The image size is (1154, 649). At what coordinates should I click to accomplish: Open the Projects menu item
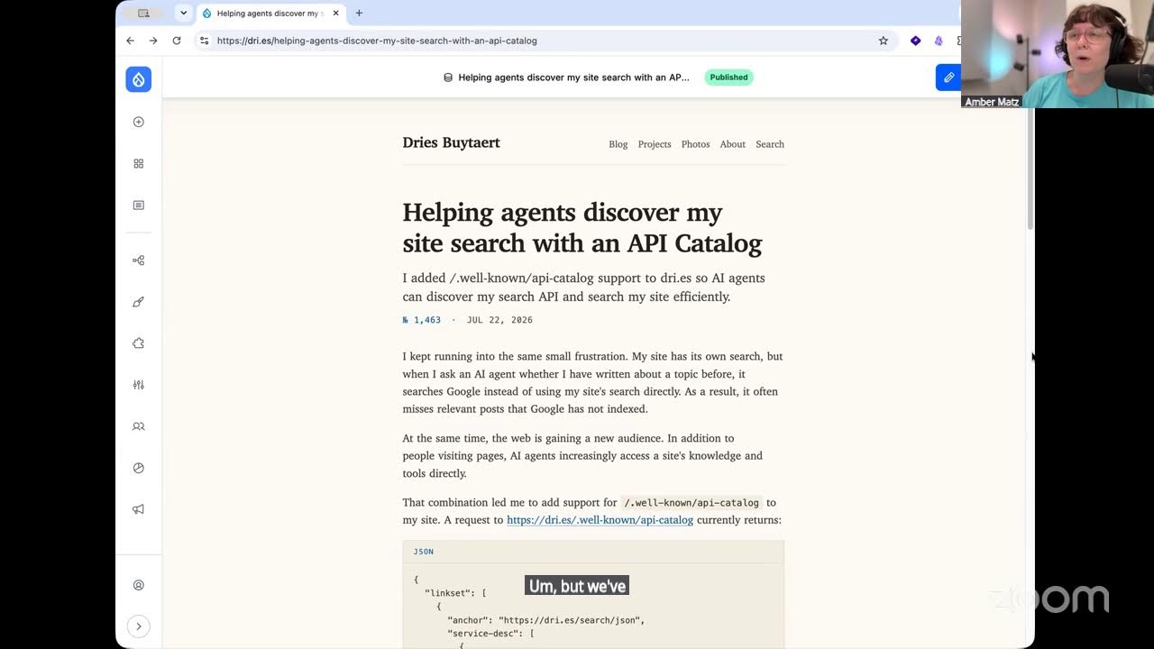point(655,144)
